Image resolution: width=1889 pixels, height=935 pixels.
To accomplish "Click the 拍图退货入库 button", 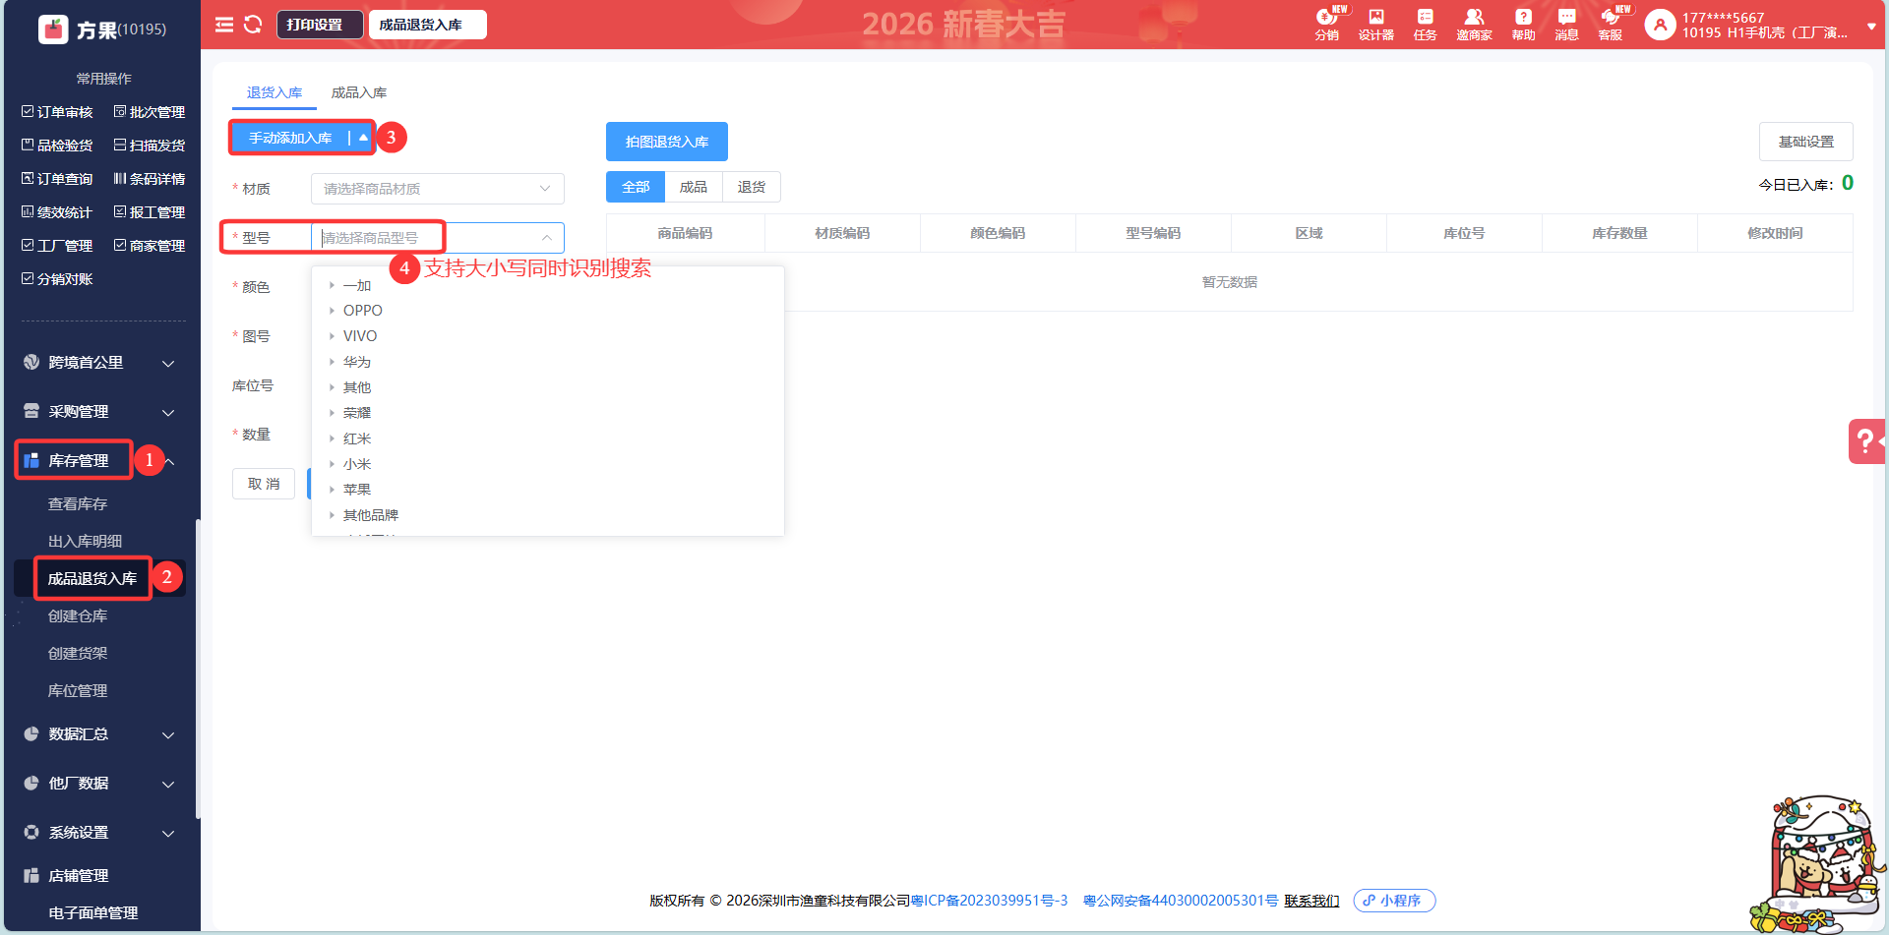I will point(666,142).
